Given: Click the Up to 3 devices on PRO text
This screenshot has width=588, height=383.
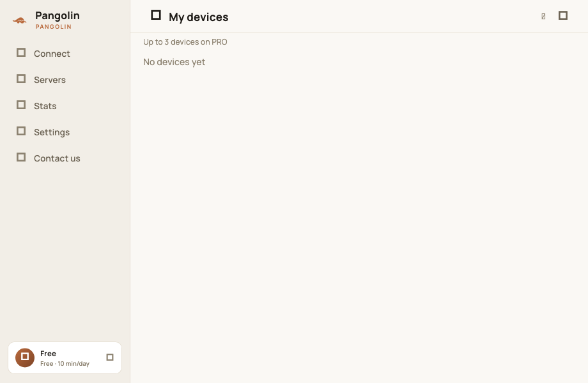Looking at the screenshot, I should (x=185, y=42).
